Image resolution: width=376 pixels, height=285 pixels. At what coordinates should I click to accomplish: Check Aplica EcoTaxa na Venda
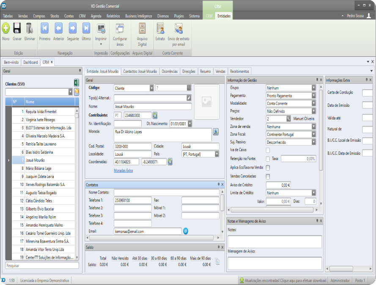[268, 168]
